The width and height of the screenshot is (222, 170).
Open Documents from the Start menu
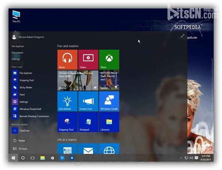click(x=17, y=52)
